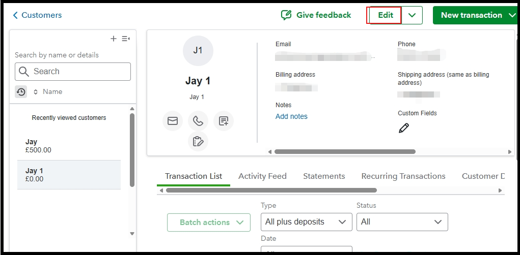Return to the Customers list link
The height and width of the screenshot is (255, 520).
(x=41, y=15)
